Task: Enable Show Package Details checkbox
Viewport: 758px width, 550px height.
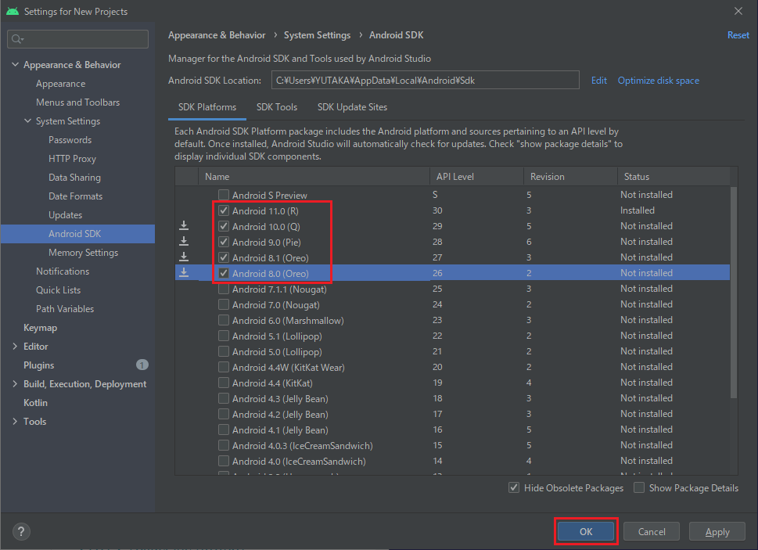Action: 639,487
